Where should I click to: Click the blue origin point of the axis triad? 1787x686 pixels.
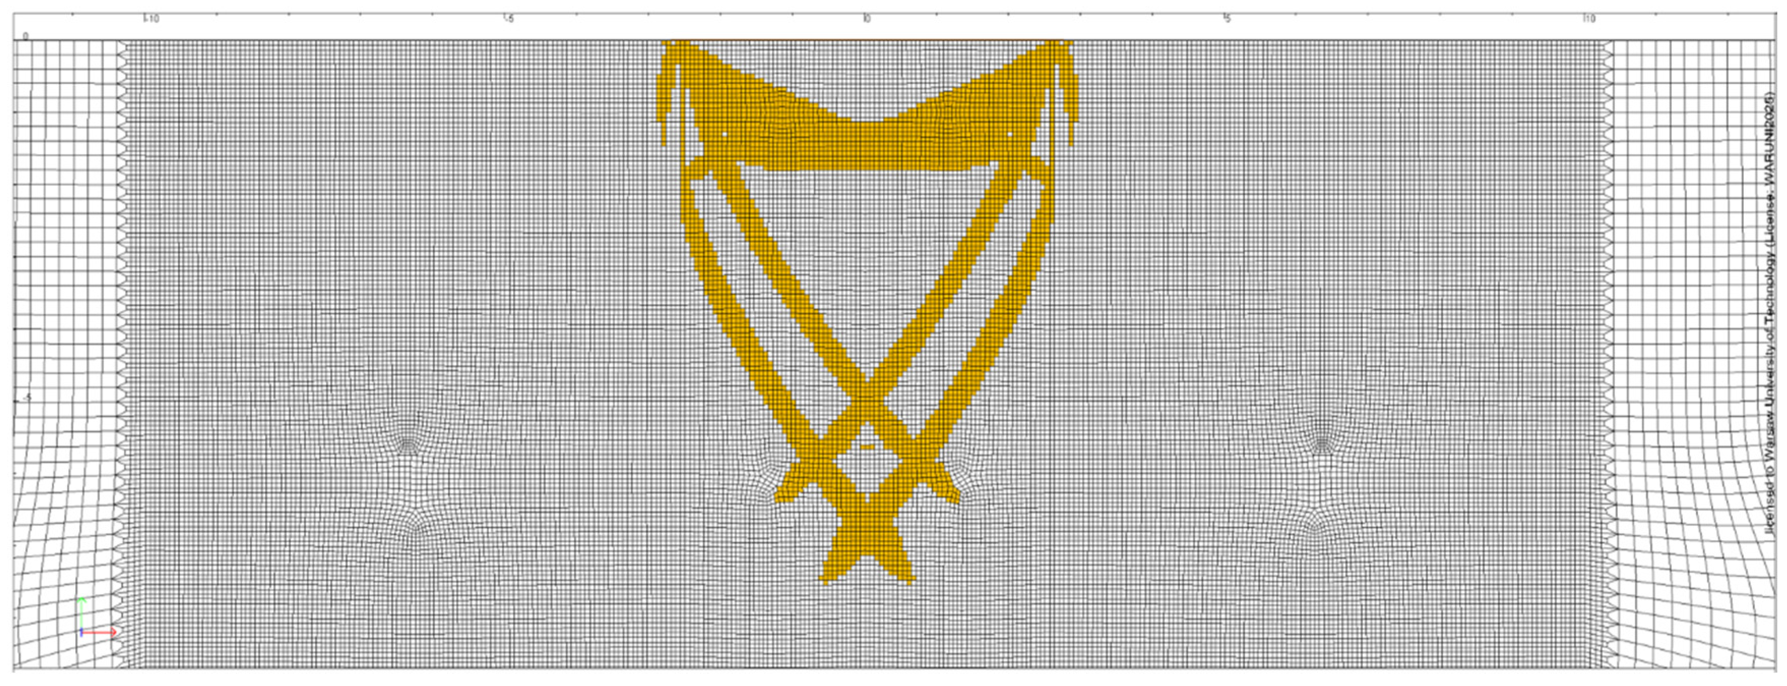click(x=81, y=633)
